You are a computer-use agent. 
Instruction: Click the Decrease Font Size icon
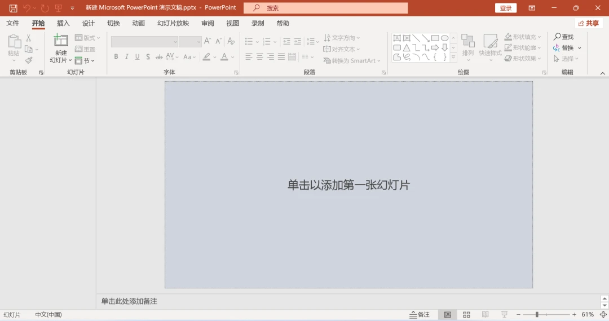coord(219,41)
